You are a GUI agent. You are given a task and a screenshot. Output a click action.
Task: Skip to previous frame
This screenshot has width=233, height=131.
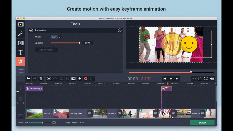point(165,79)
